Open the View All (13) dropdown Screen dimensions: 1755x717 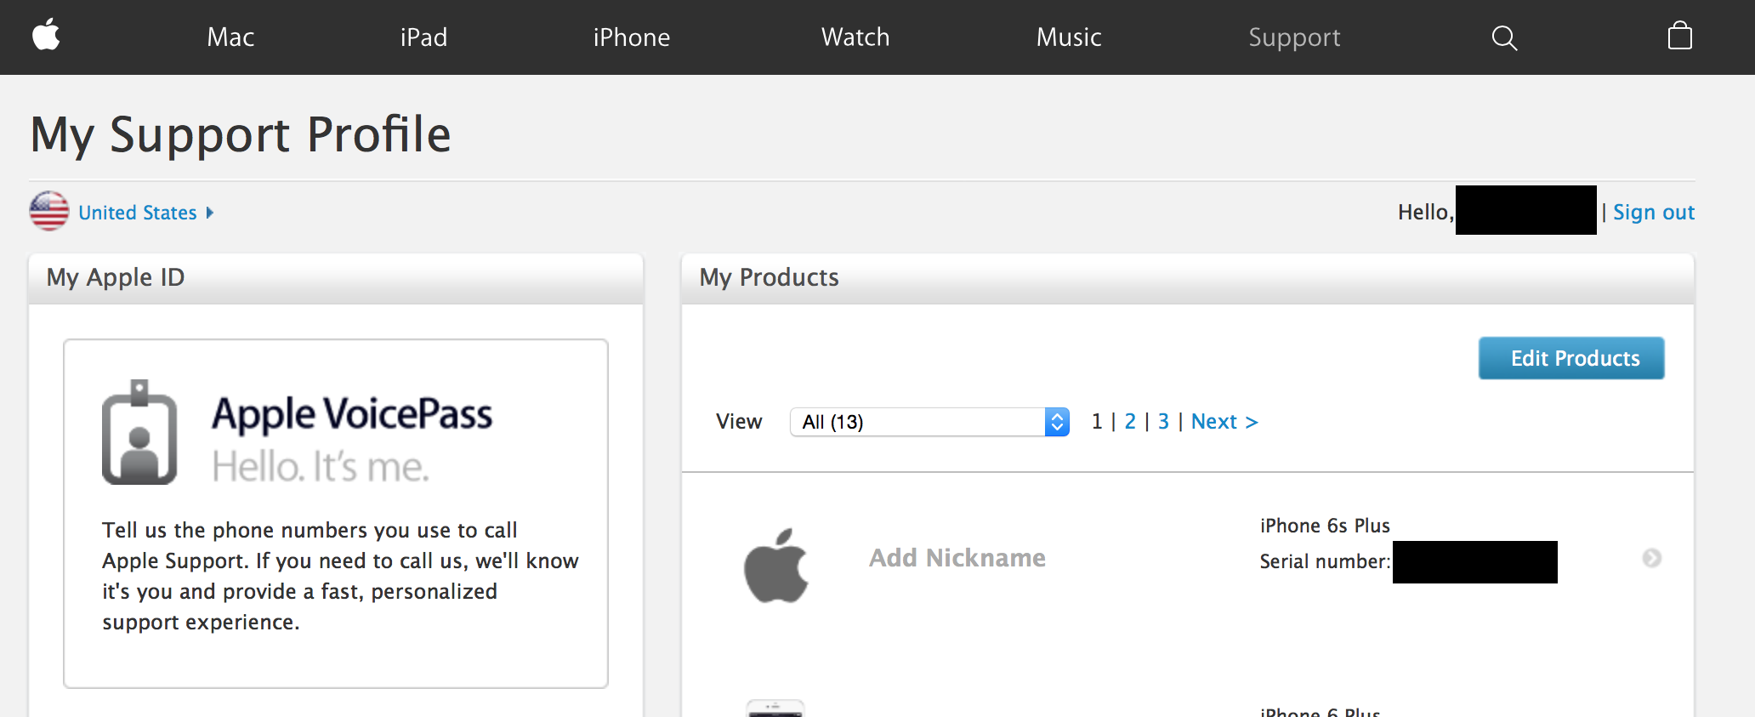click(x=929, y=422)
